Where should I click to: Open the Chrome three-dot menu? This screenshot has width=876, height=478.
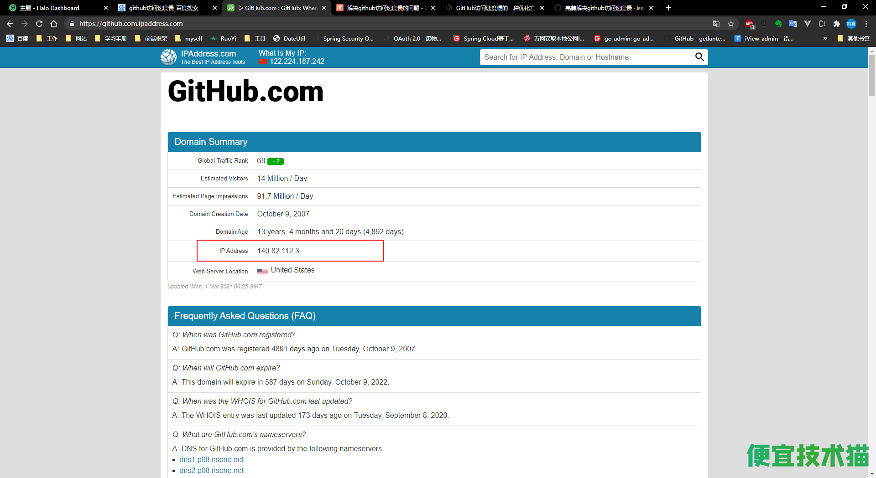click(x=866, y=24)
